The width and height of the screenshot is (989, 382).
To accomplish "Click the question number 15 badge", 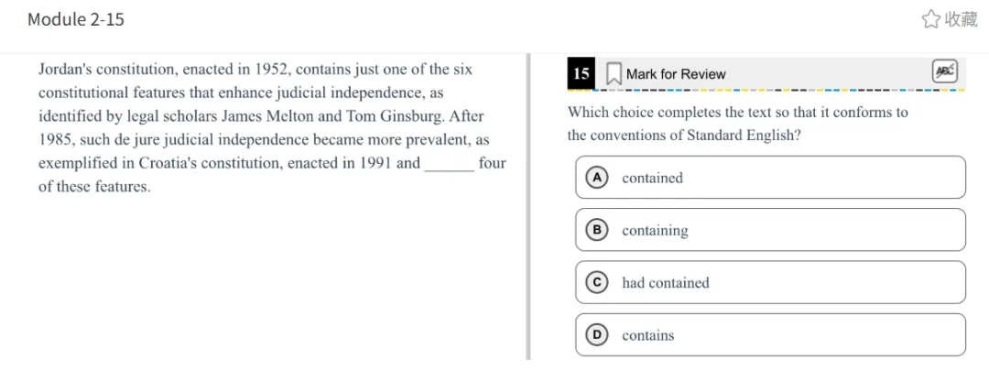I will (581, 73).
